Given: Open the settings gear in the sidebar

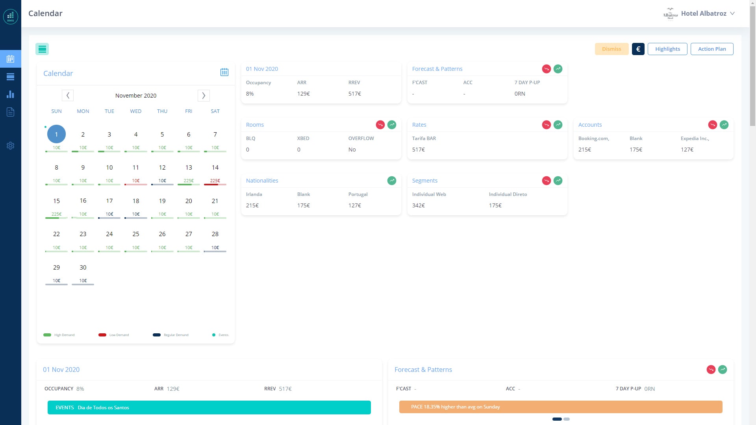Looking at the screenshot, I should (x=11, y=146).
